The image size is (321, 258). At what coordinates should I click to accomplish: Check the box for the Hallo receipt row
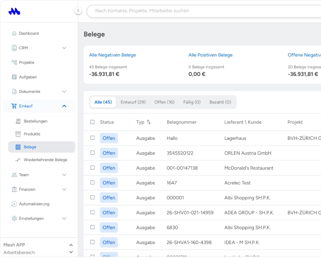(x=92, y=138)
